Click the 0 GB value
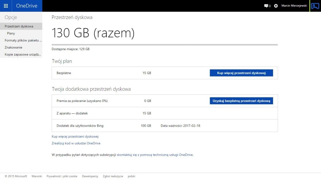The width and height of the screenshot is (321, 180). 148,101
